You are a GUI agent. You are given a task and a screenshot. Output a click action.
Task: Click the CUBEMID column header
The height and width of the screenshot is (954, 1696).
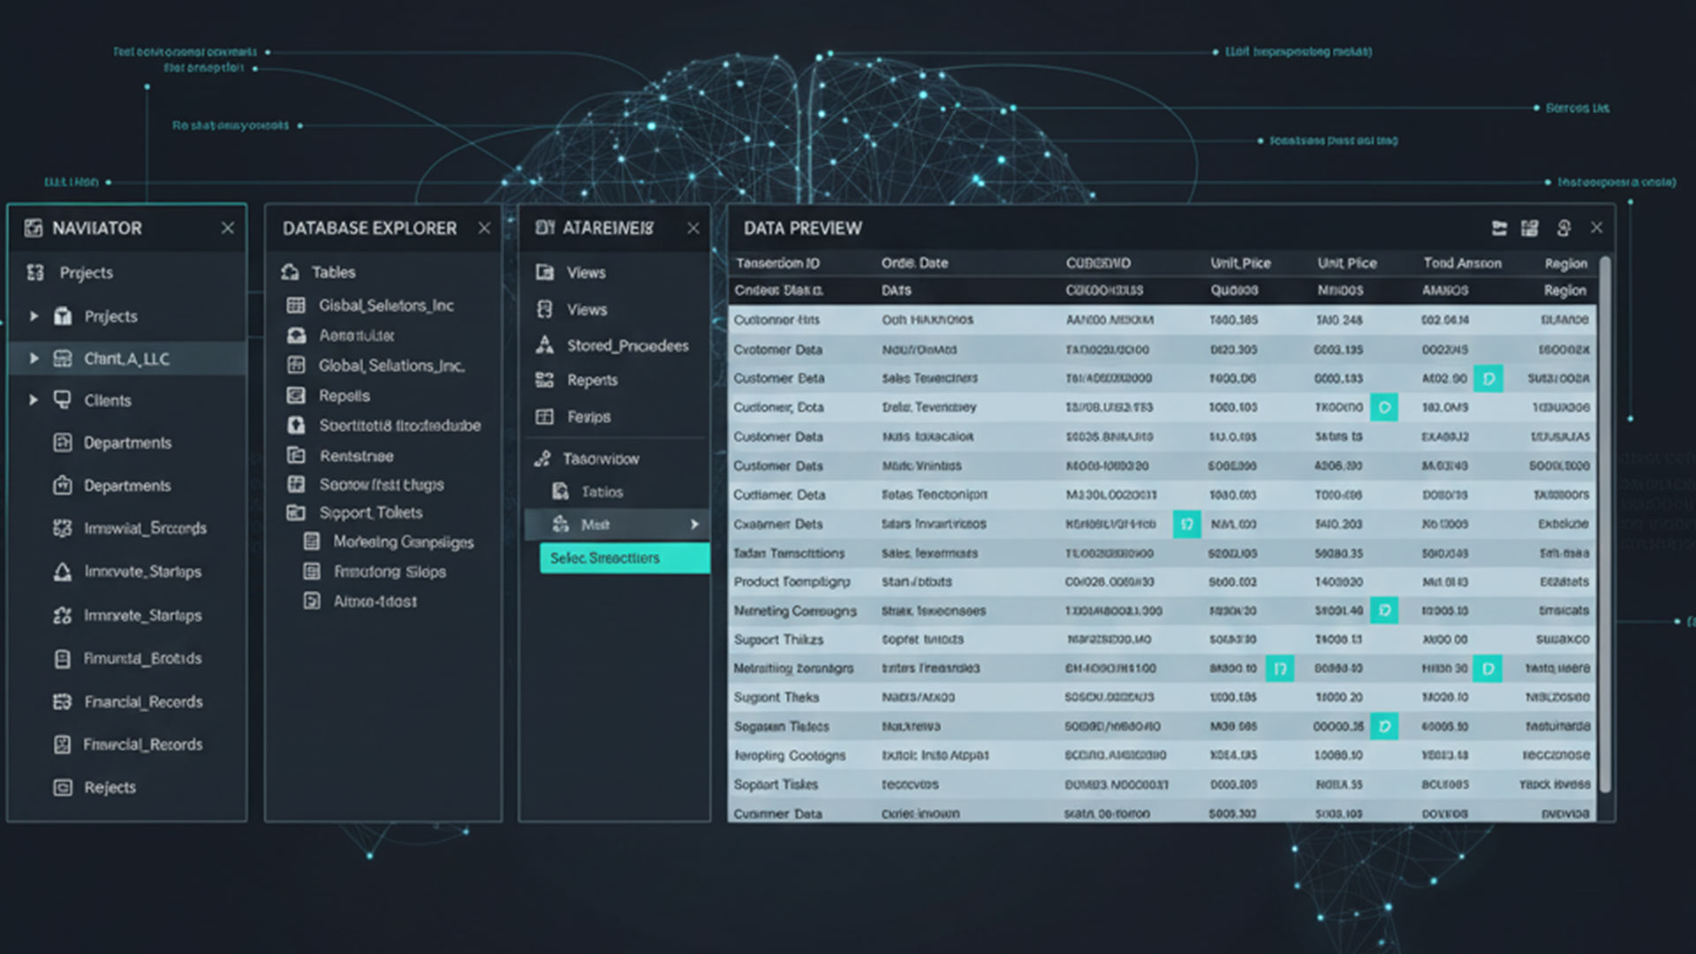coord(1098,263)
